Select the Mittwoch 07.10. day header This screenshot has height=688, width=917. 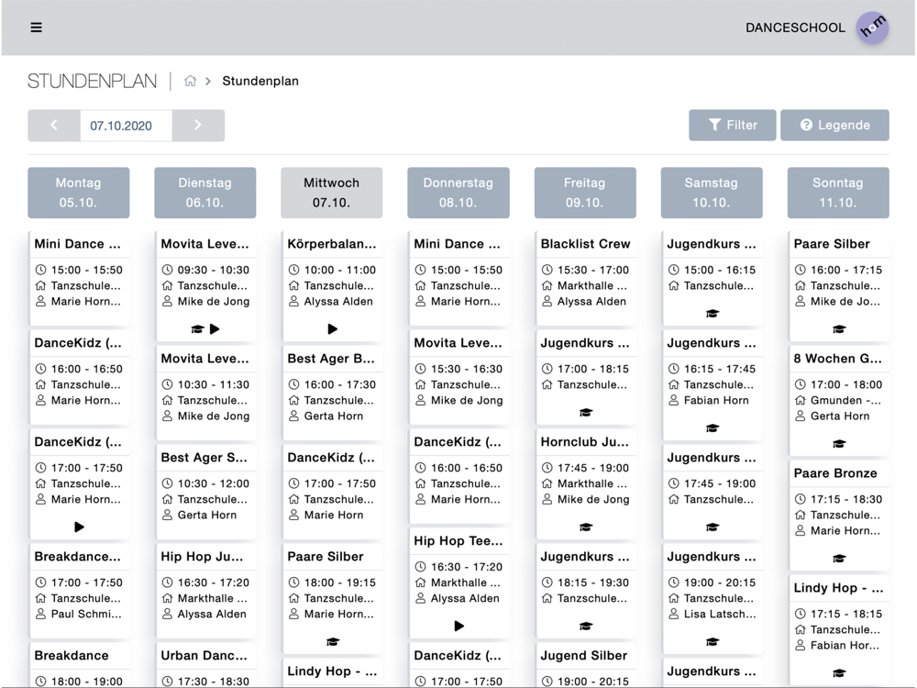332,193
